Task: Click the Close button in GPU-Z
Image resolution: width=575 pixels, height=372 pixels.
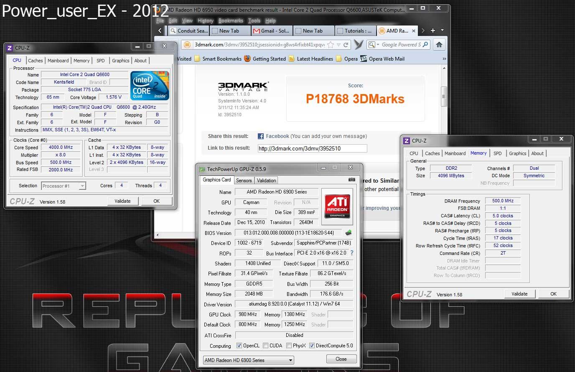Action: 341,359
